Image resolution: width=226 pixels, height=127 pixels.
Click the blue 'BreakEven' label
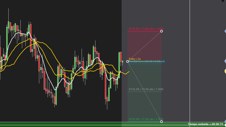(147, 62)
